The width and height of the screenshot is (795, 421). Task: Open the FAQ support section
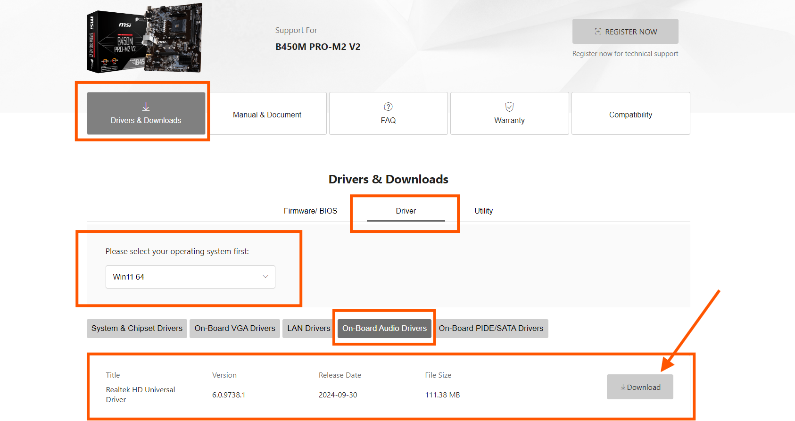pos(389,114)
